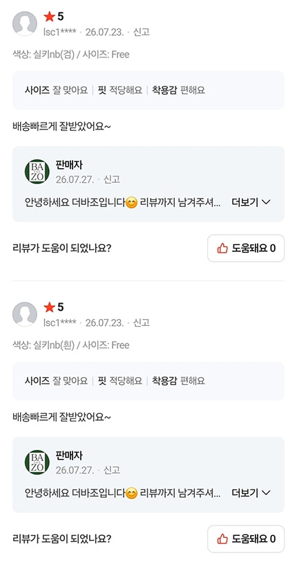Click the first reviewer's avatar icon
The height and width of the screenshot is (569, 297).
click(x=25, y=24)
